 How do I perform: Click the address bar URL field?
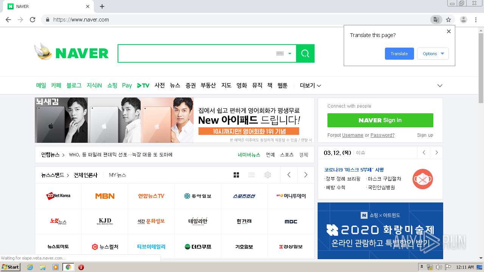point(234,20)
